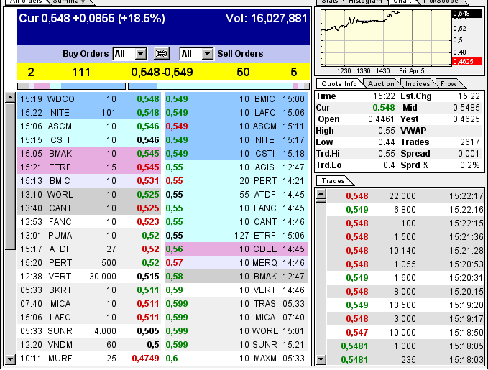Click the price chart thumbnail

pyautogui.click(x=386, y=38)
